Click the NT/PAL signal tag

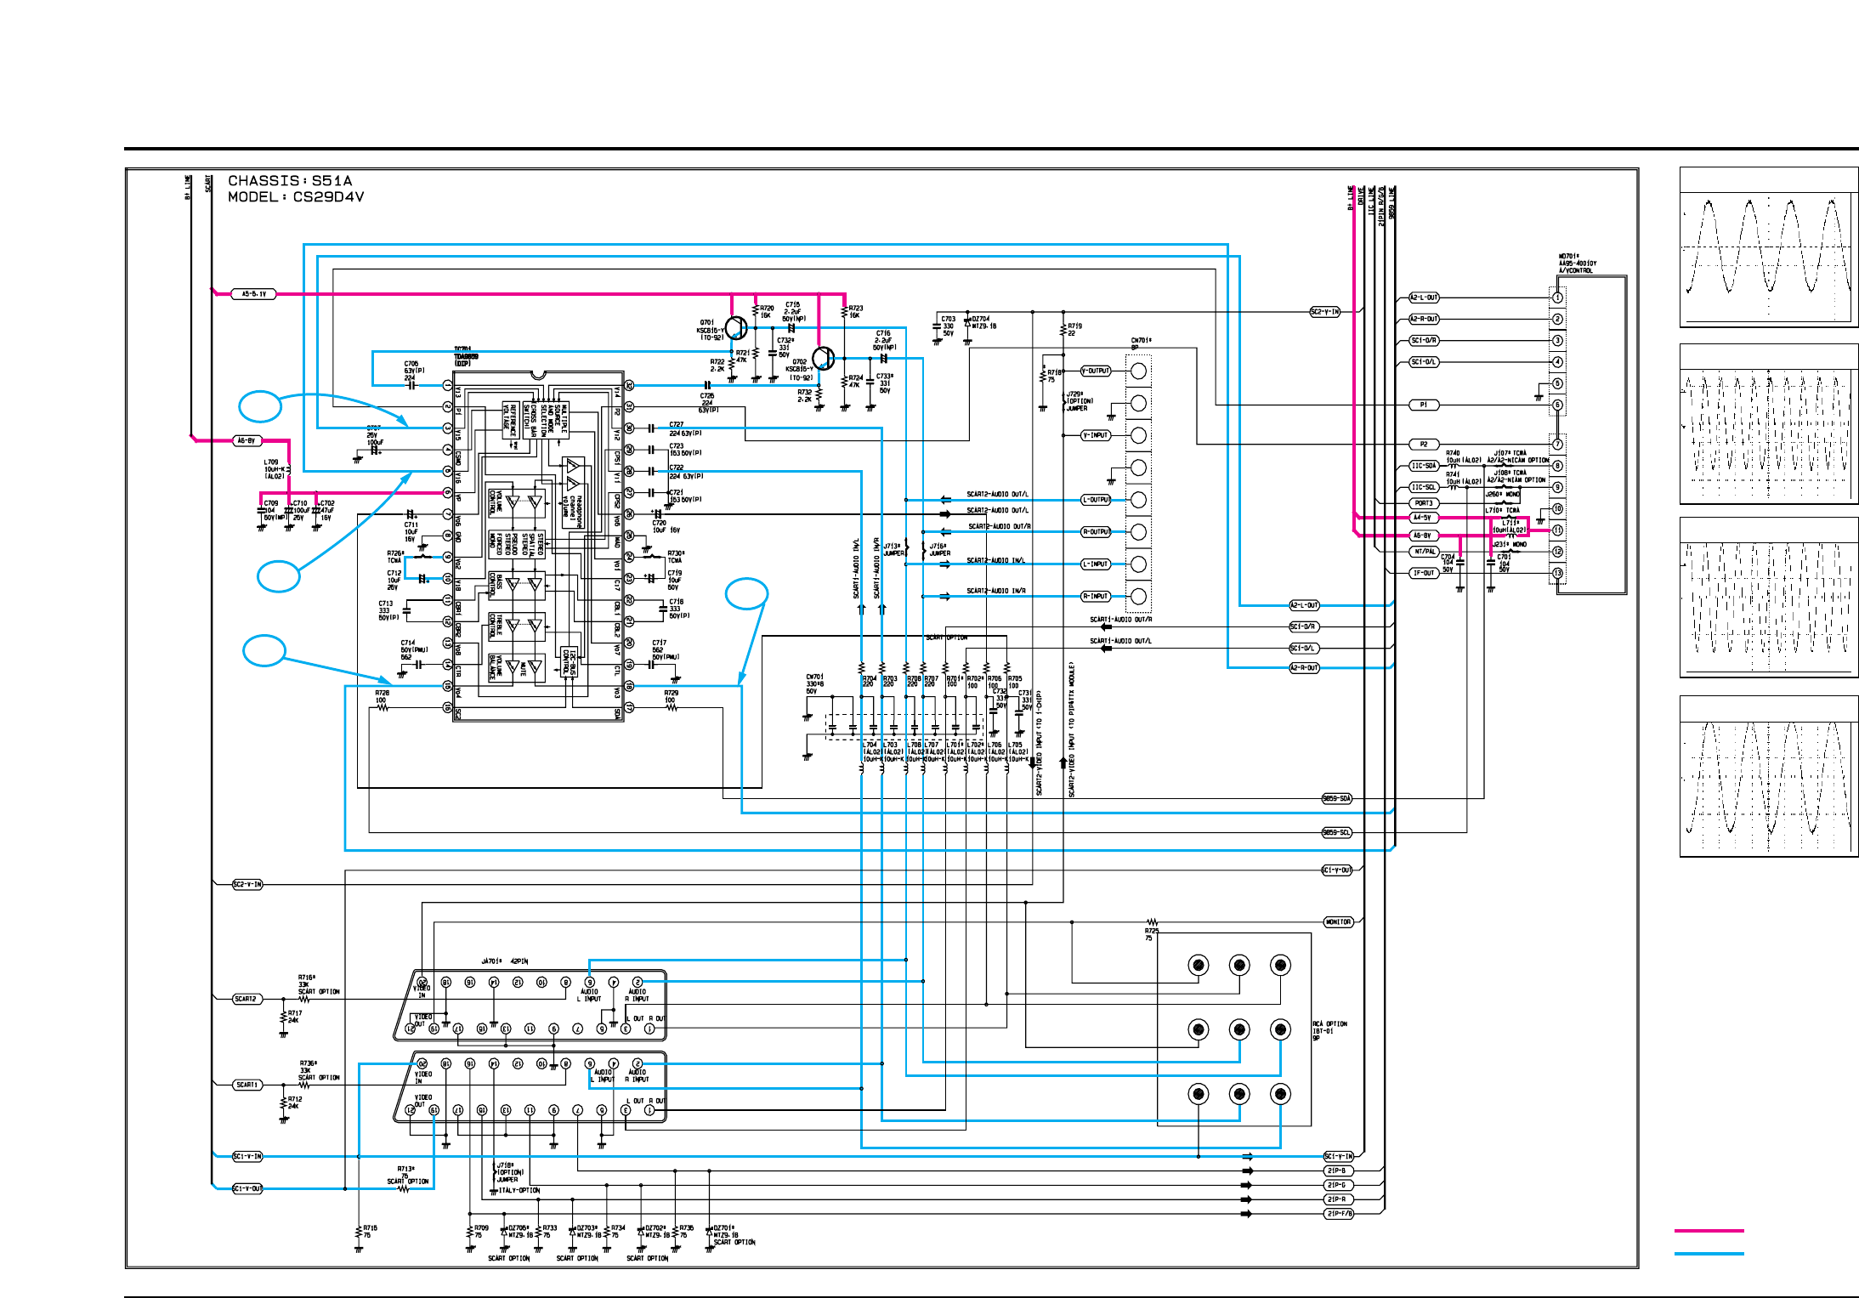pyautogui.click(x=1425, y=552)
